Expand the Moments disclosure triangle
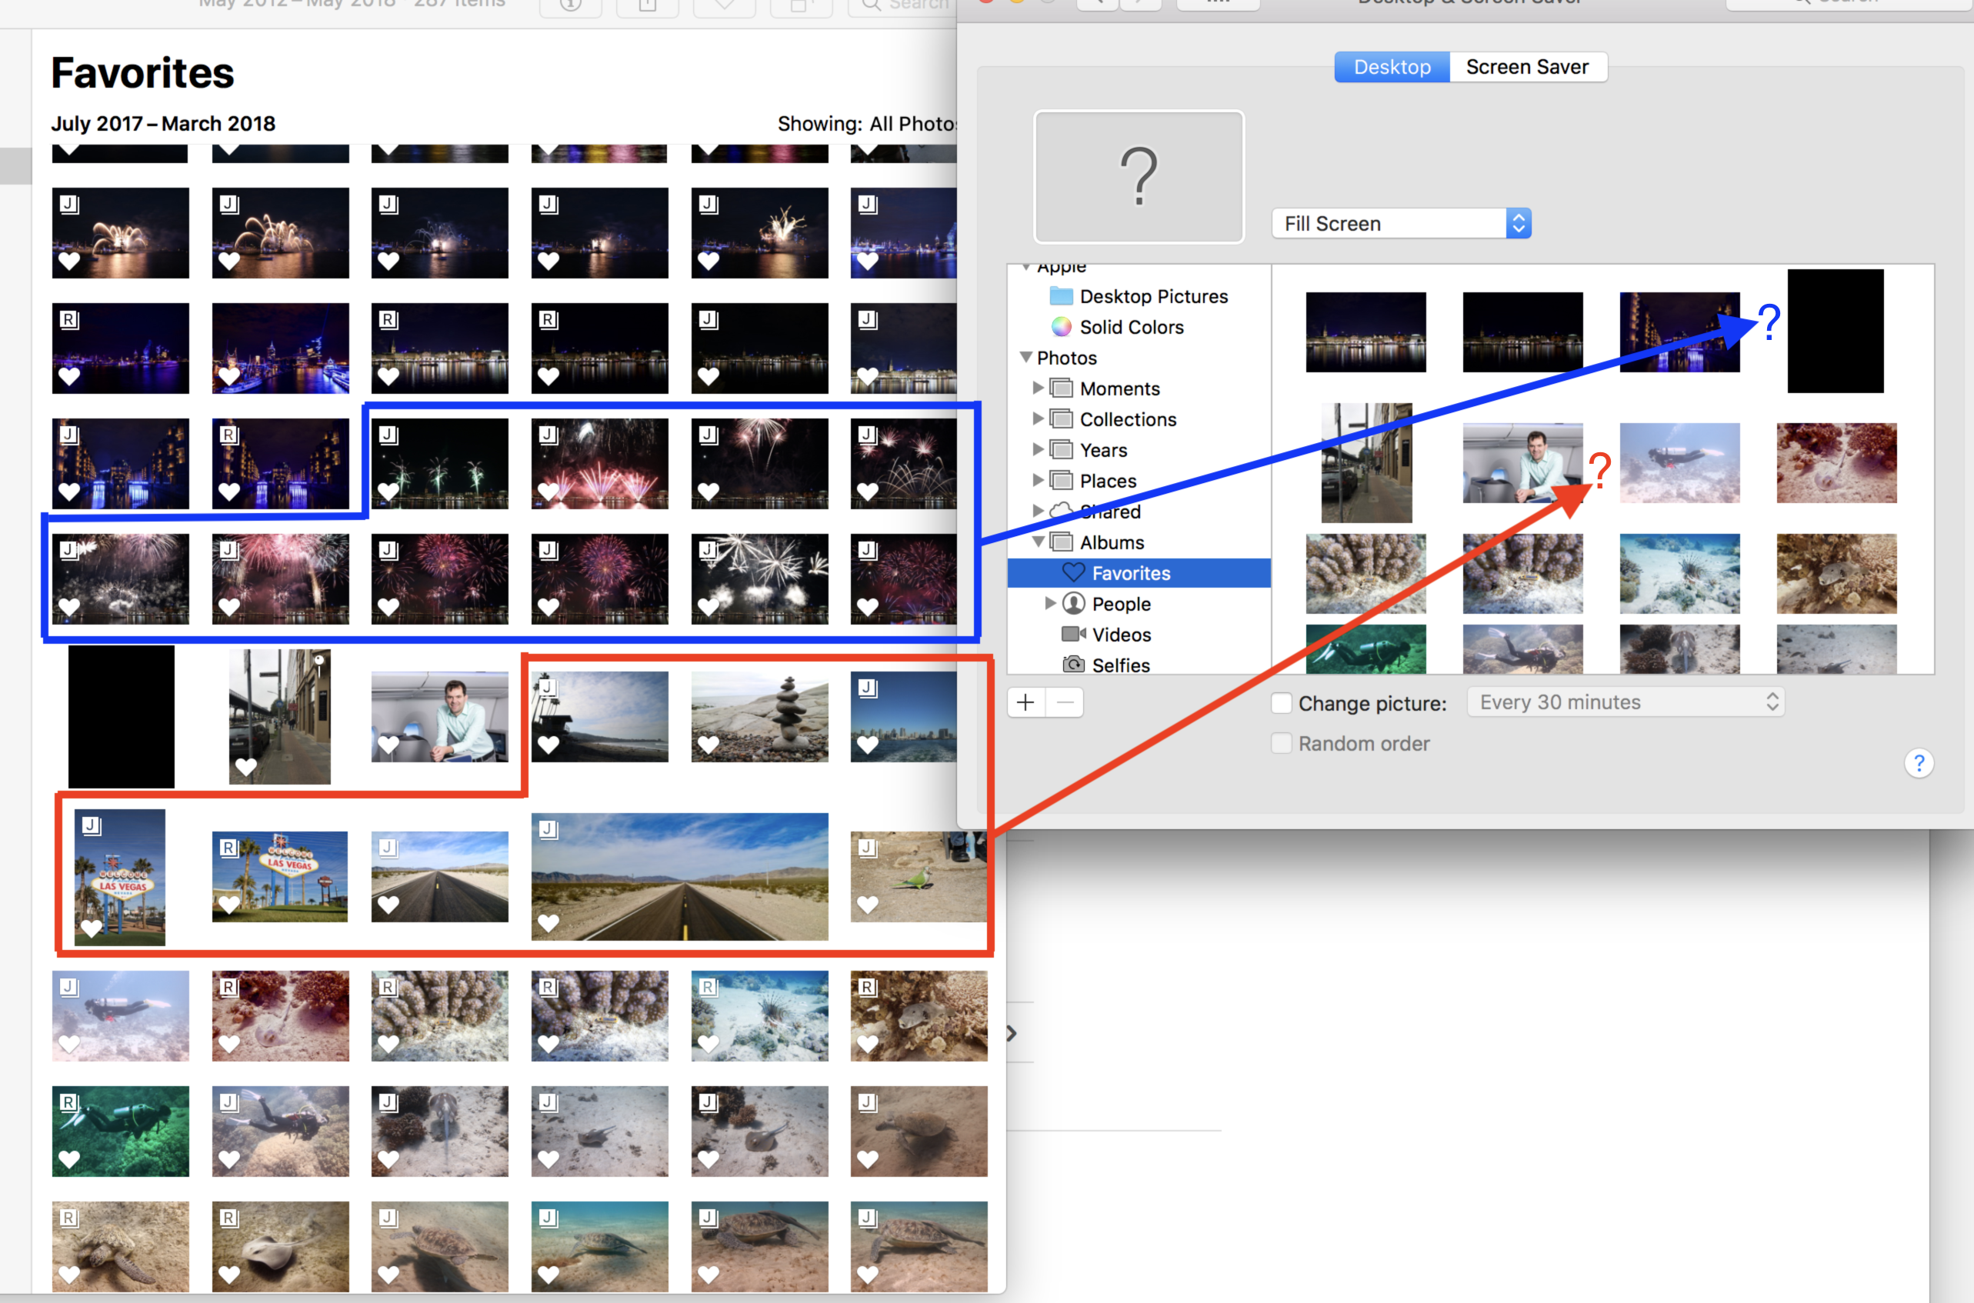The width and height of the screenshot is (1974, 1303). pyautogui.click(x=1037, y=388)
